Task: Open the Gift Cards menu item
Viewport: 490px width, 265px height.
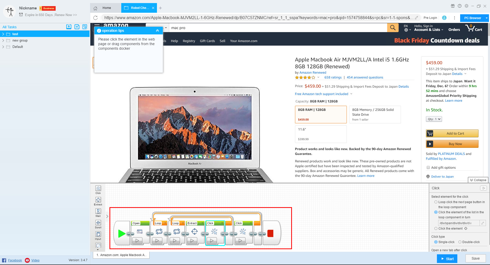Action: [x=207, y=41]
